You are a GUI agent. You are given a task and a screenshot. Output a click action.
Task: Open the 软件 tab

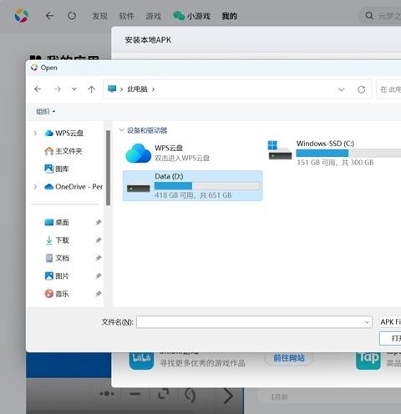pyautogui.click(x=126, y=16)
